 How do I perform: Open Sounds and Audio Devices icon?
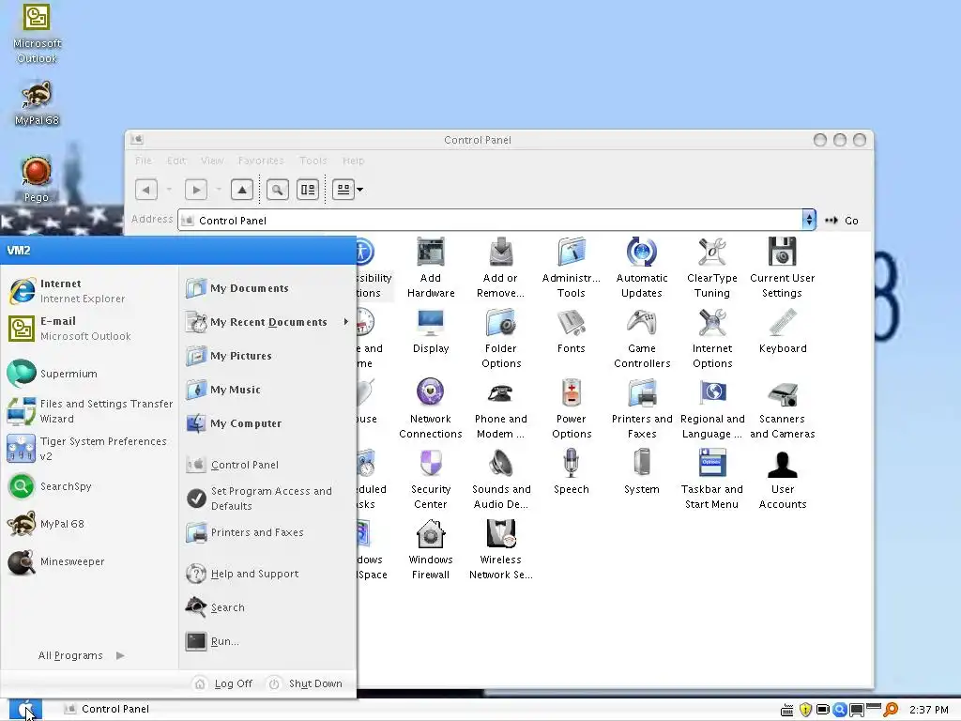click(501, 480)
